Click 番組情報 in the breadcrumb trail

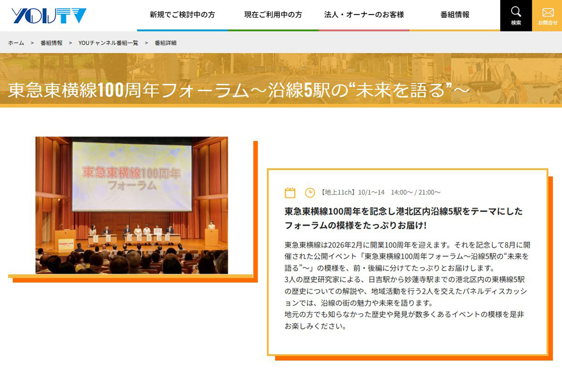(51, 43)
